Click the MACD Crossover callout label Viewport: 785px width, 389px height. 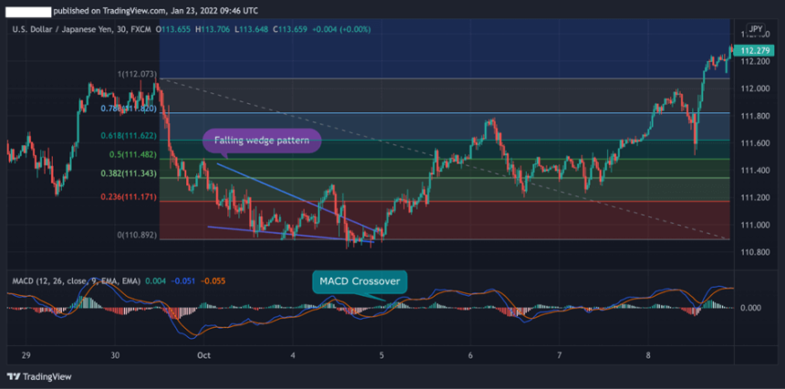(359, 281)
